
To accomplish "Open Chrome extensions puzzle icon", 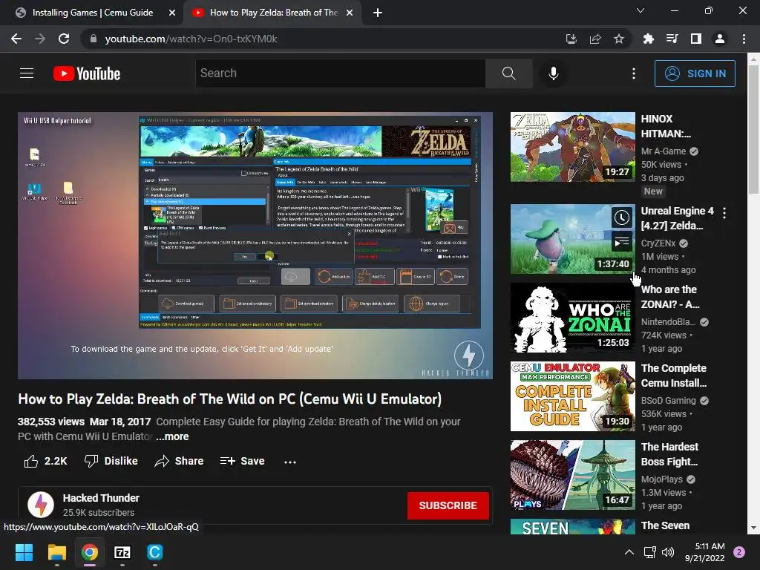I will coord(648,39).
